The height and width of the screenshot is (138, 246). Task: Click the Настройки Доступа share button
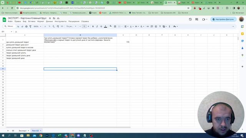click(223, 19)
